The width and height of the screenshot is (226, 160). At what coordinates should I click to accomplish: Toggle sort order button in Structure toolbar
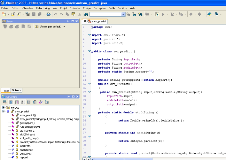point(23,102)
